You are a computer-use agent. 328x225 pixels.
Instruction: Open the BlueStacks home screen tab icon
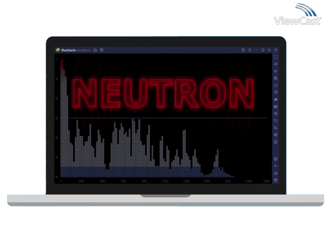(95, 50)
